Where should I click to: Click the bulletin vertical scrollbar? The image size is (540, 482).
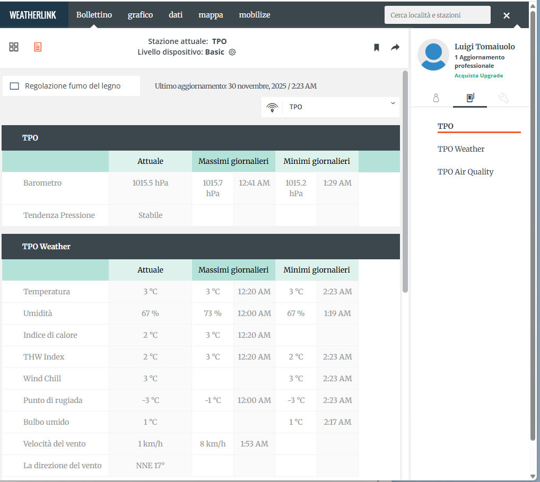click(x=405, y=180)
